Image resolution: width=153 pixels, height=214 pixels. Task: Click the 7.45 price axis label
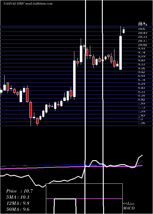pyautogui.click(x=142, y=116)
